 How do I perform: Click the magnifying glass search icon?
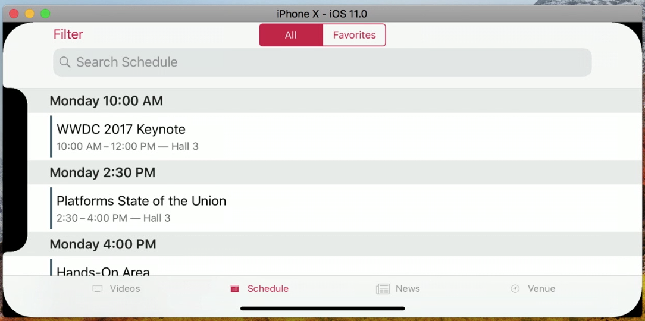coord(65,62)
